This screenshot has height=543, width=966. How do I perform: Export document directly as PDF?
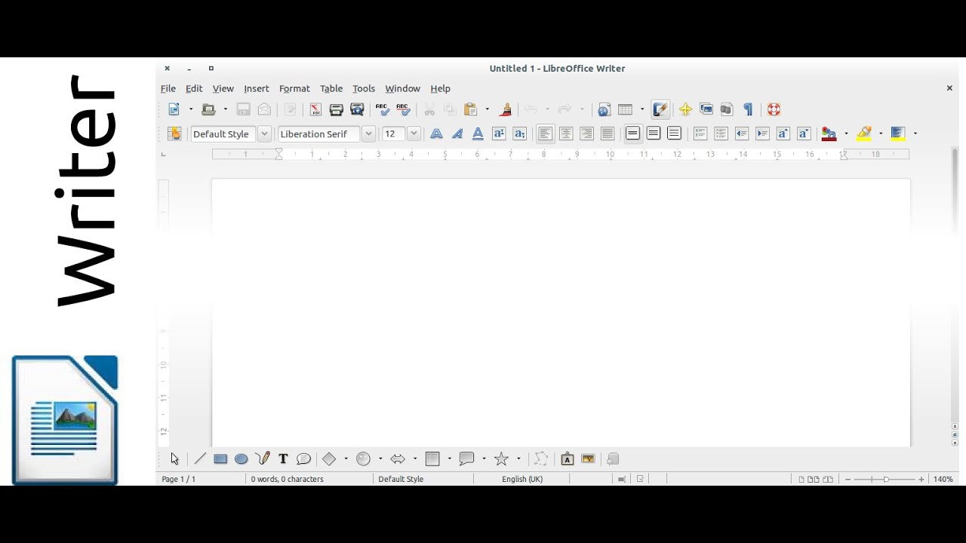pyautogui.click(x=315, y=109)
